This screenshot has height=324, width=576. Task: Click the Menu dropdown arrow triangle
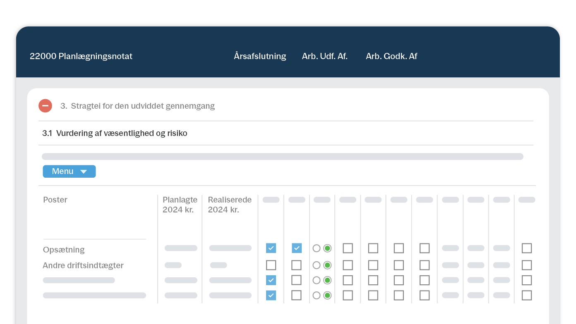point(84,172)
